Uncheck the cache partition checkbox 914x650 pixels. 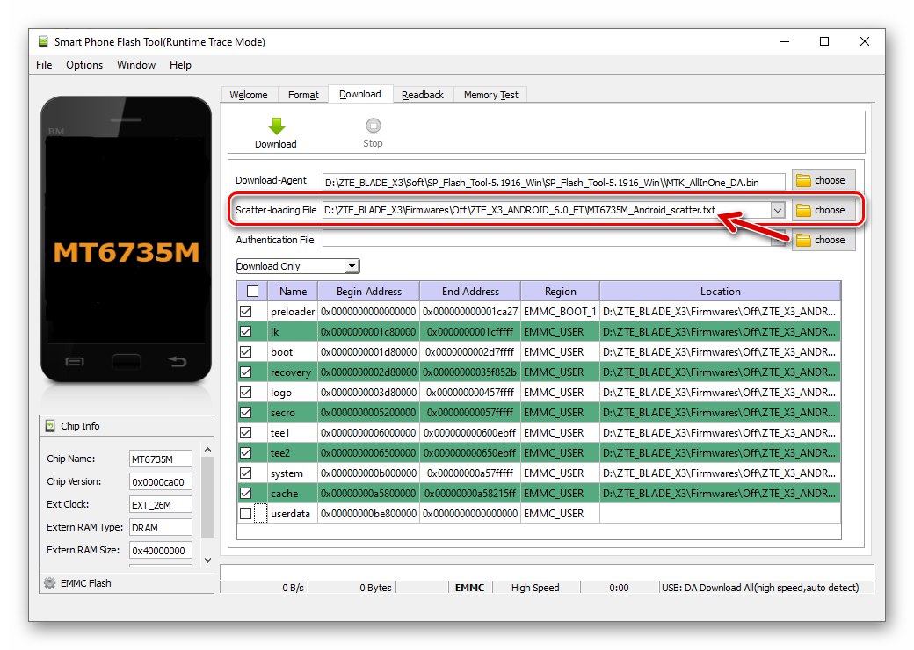pos(246,494)
